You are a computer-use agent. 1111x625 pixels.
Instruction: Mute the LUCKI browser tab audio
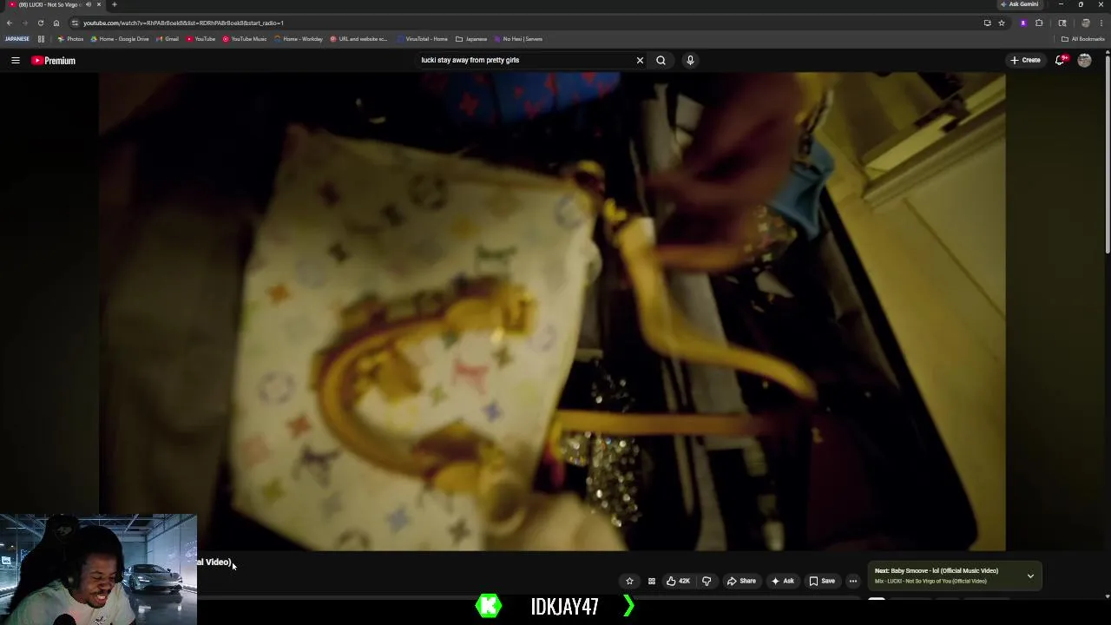[x=88, y=4]
